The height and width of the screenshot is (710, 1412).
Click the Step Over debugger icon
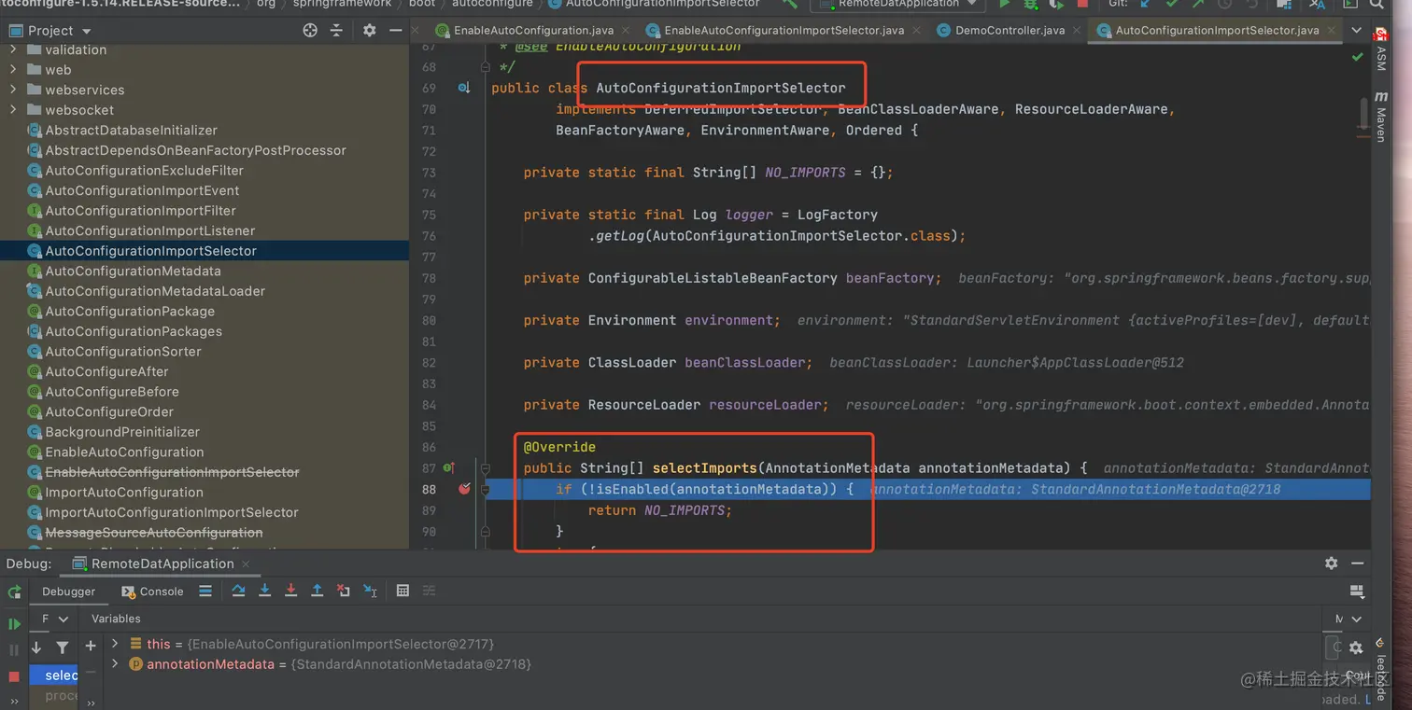[x=238, y=591]
